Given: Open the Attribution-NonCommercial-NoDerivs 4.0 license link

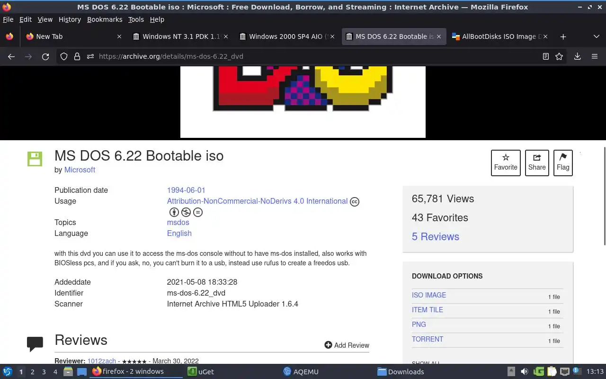Looking at the screenshot, I should tap(257, 201).
